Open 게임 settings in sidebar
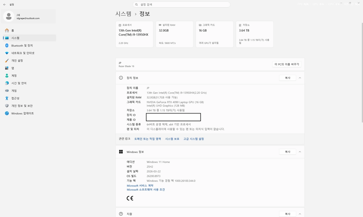 [x=29, y=91]
